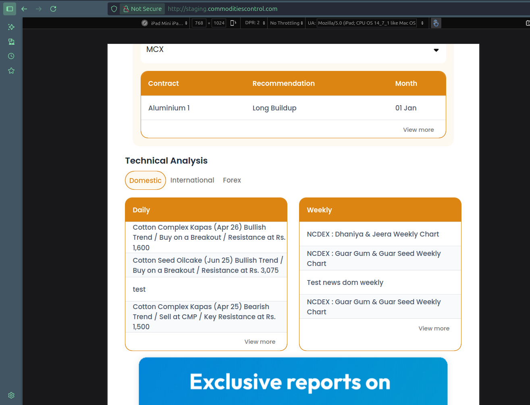Screen dimensions: 530x405
Task: Toggle the browser sidebar panel icon
Action: pyautogui.click(x=10, y=9)
